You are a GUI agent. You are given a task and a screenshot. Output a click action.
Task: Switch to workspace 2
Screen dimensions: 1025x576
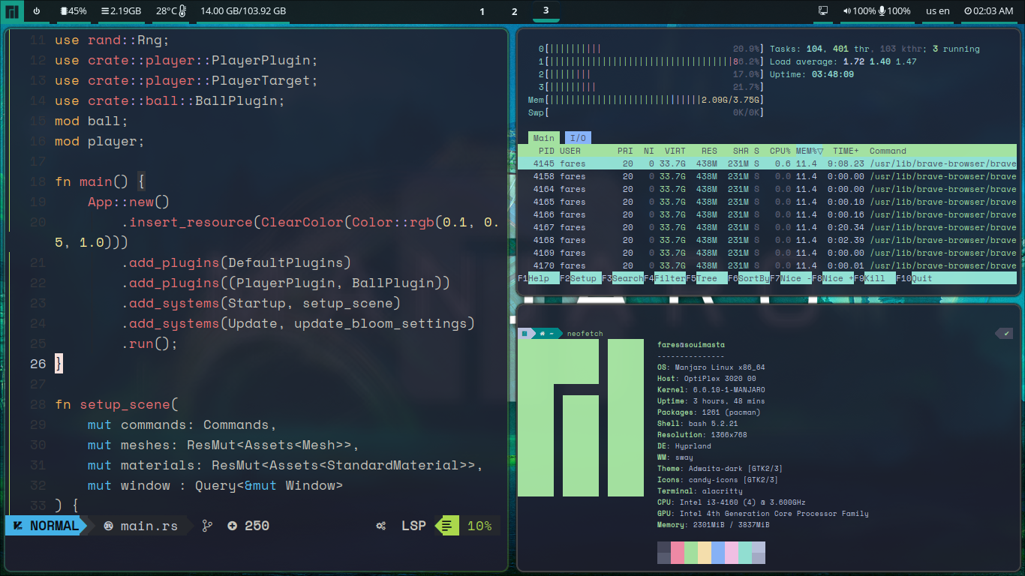tap(514, 11)
